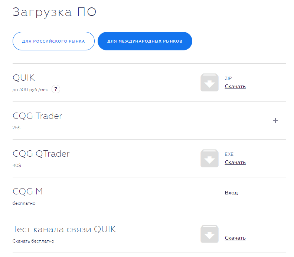Click the CQG Trader row title
Image resolution: width=294 pixels, height=257 pixels.
(37, 116)
